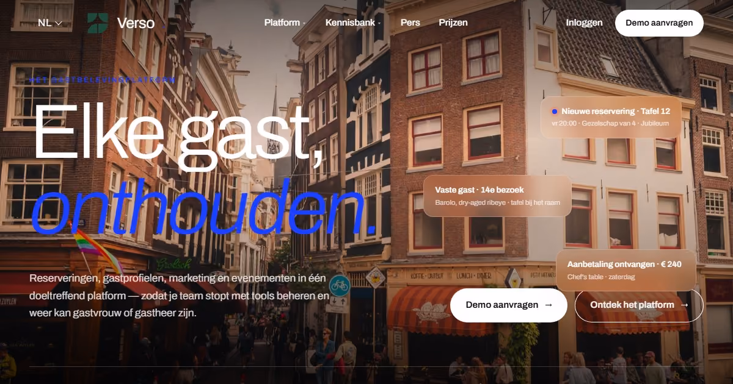Go to the Pers page
This screenshot has width=733, height=384.
click(x=410, y=23)
